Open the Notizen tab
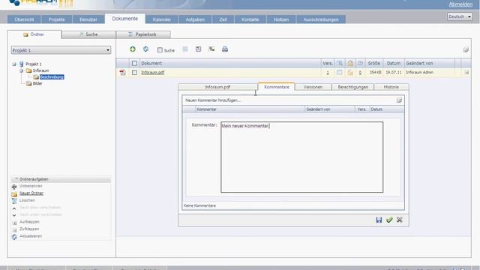The height and width of the screenshot is (270, 480). click(281, 19)
